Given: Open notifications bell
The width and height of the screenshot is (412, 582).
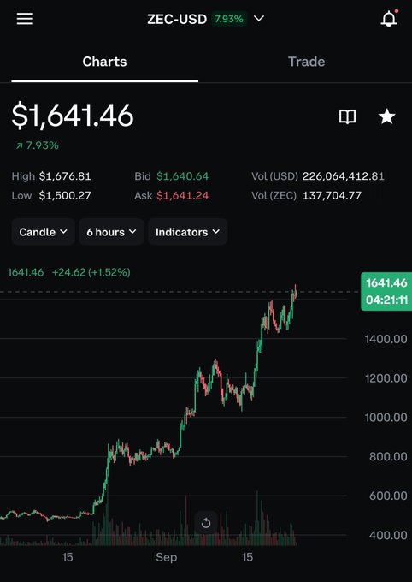Looking at the screenshot, I should (389, 19).
